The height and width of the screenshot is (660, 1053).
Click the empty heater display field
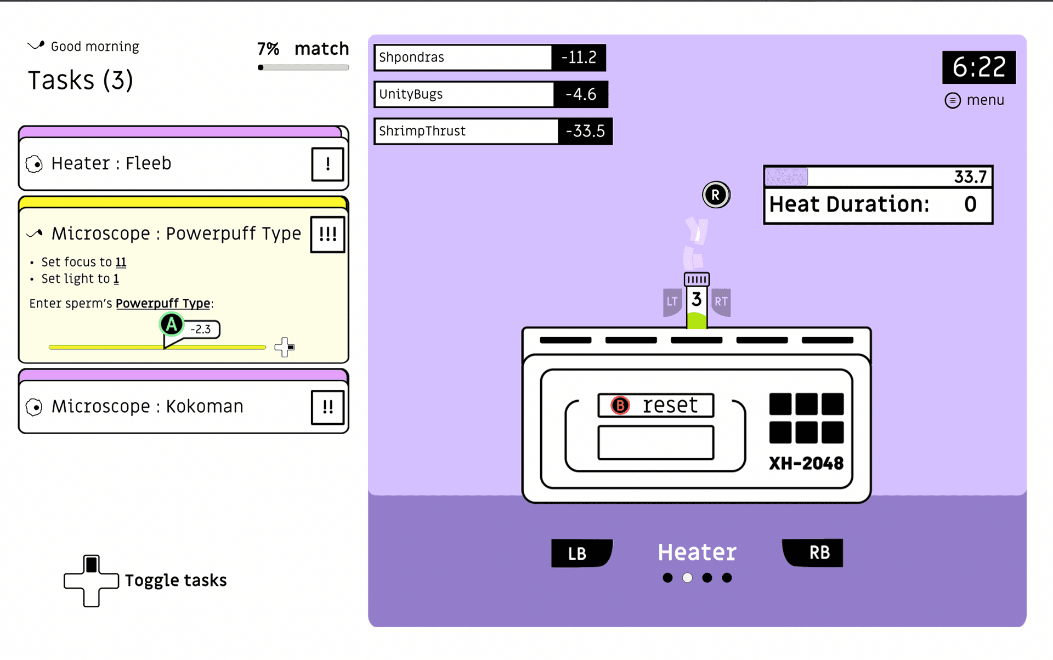coord(656,443)
